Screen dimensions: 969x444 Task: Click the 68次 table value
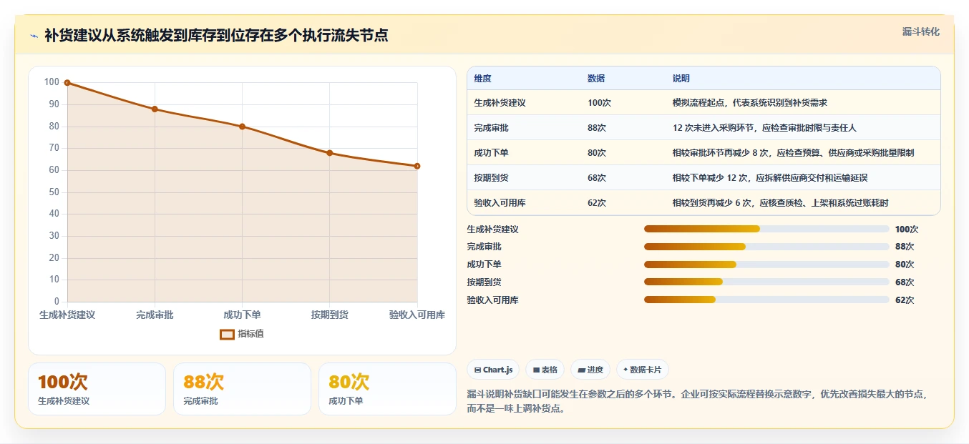[597, 178]
